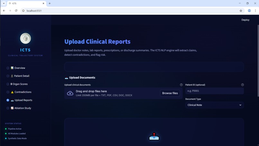The height and width of the screenshot is (146, 259).
Task: Select the Patient Detail radio option
Action: click(x=8, y=76)
